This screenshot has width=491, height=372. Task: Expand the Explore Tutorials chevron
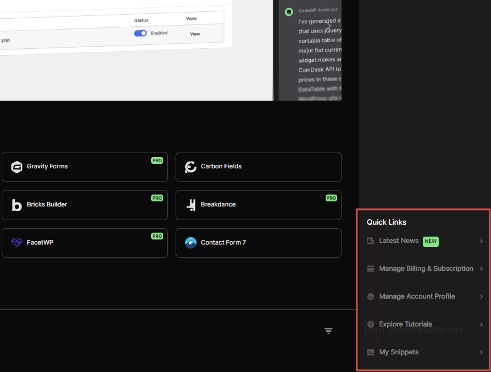pos(481,325)
